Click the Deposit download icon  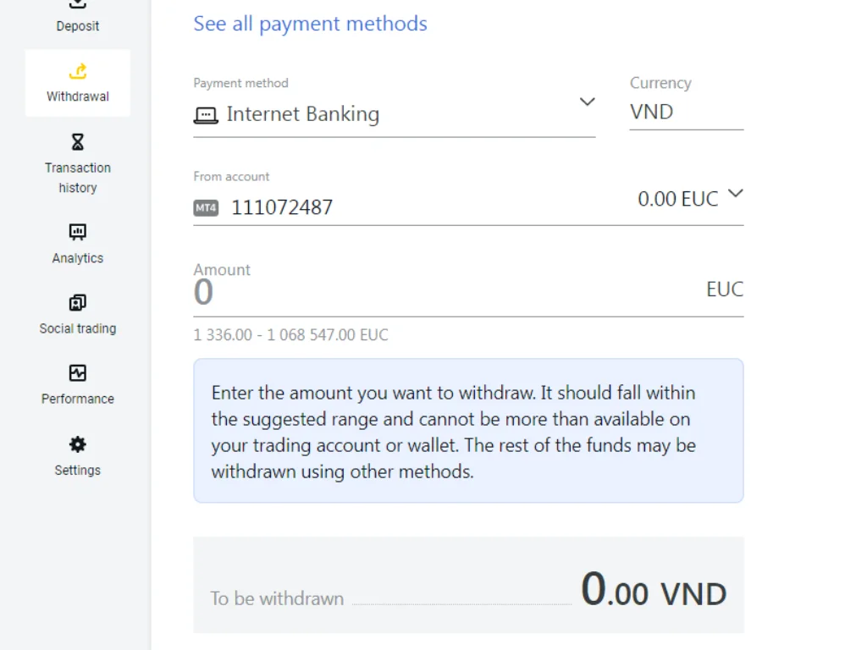pyautogui.click(x=78, y=4)
